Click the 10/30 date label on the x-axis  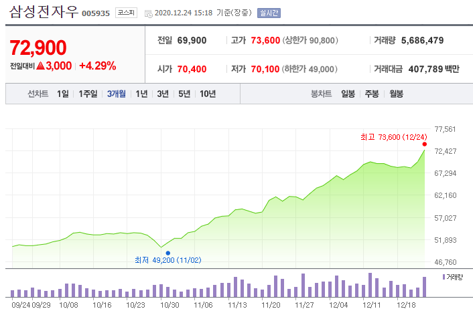(x=170, y=305)
